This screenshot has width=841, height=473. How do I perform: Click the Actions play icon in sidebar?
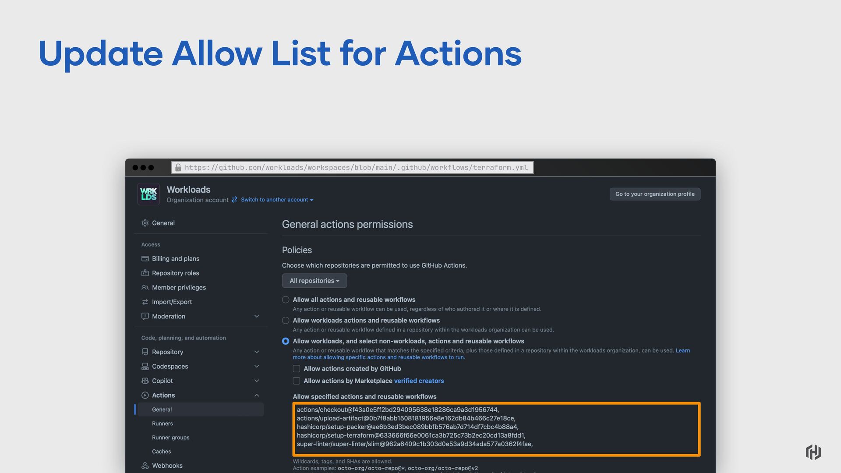pos(145,395)
